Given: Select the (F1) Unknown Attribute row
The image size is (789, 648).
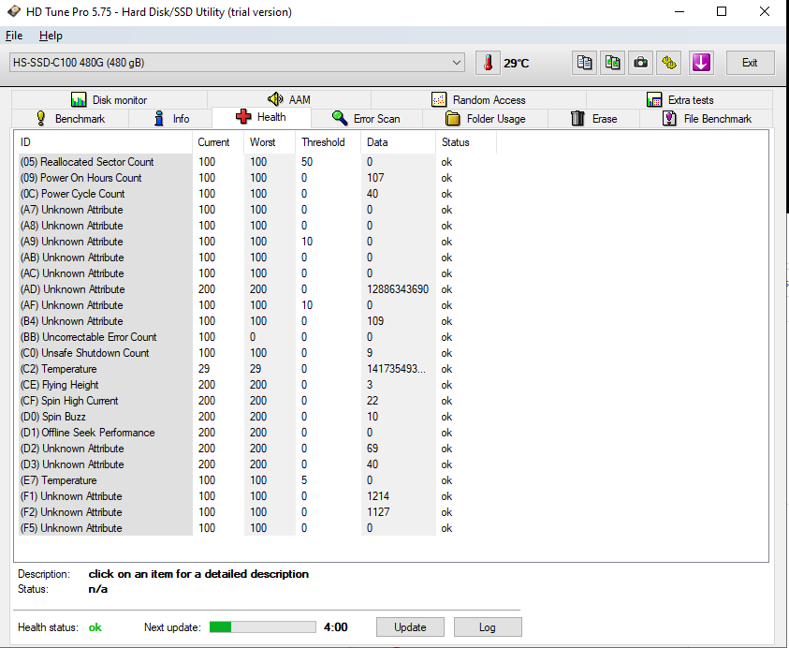Looking at the screenshot, I should 256,496.
